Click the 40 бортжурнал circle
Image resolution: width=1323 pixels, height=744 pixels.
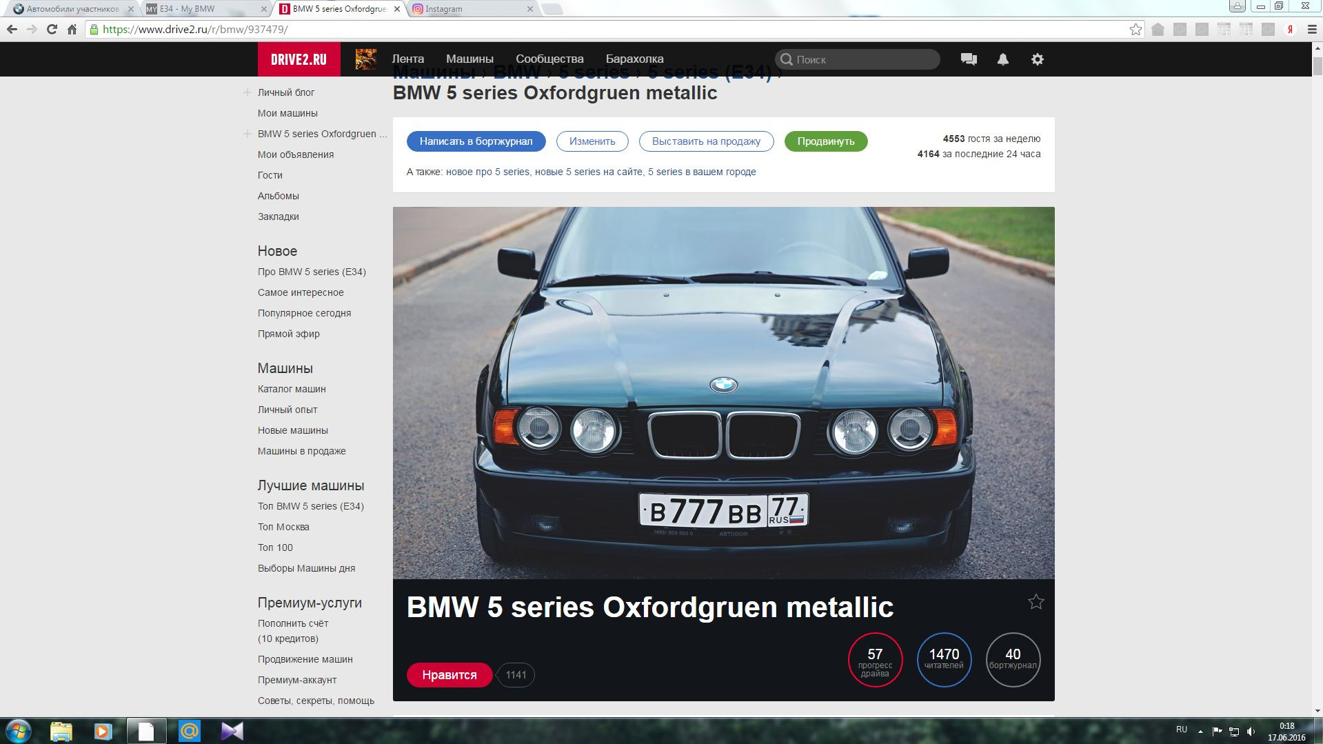1013,660
